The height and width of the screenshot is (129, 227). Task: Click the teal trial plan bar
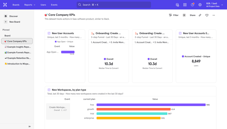(x=132, y=114)
